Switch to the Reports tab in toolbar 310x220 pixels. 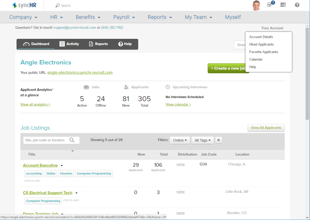pyautogui.click(x=98, y=44)
